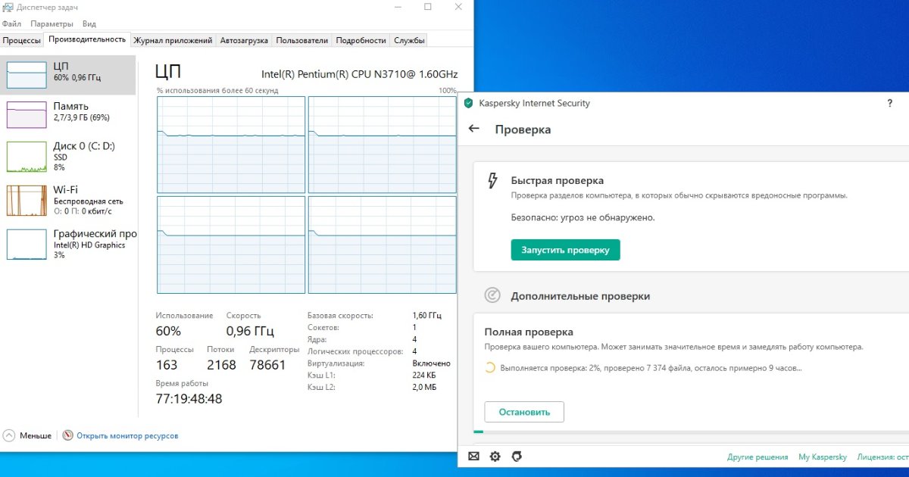The image size is (909, 477).
Task: Switch to the Процессы tab
Action: click(x=21, y=40)
